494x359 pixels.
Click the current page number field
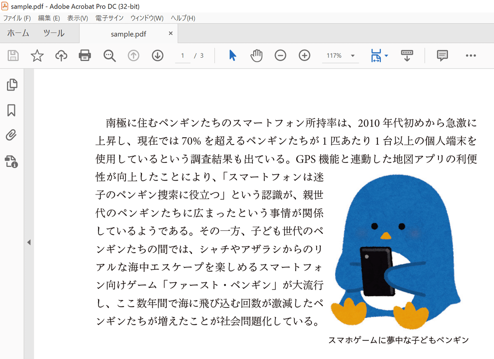[x=183, y=56]
